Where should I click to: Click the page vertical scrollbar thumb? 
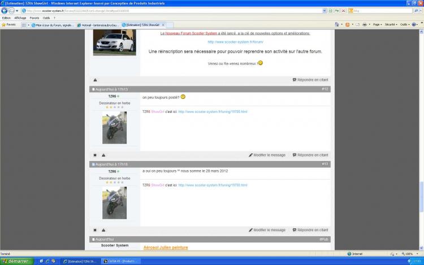click(x=421, y=197)
